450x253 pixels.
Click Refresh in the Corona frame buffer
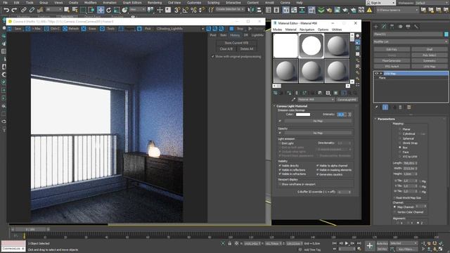tap(70, 29)
